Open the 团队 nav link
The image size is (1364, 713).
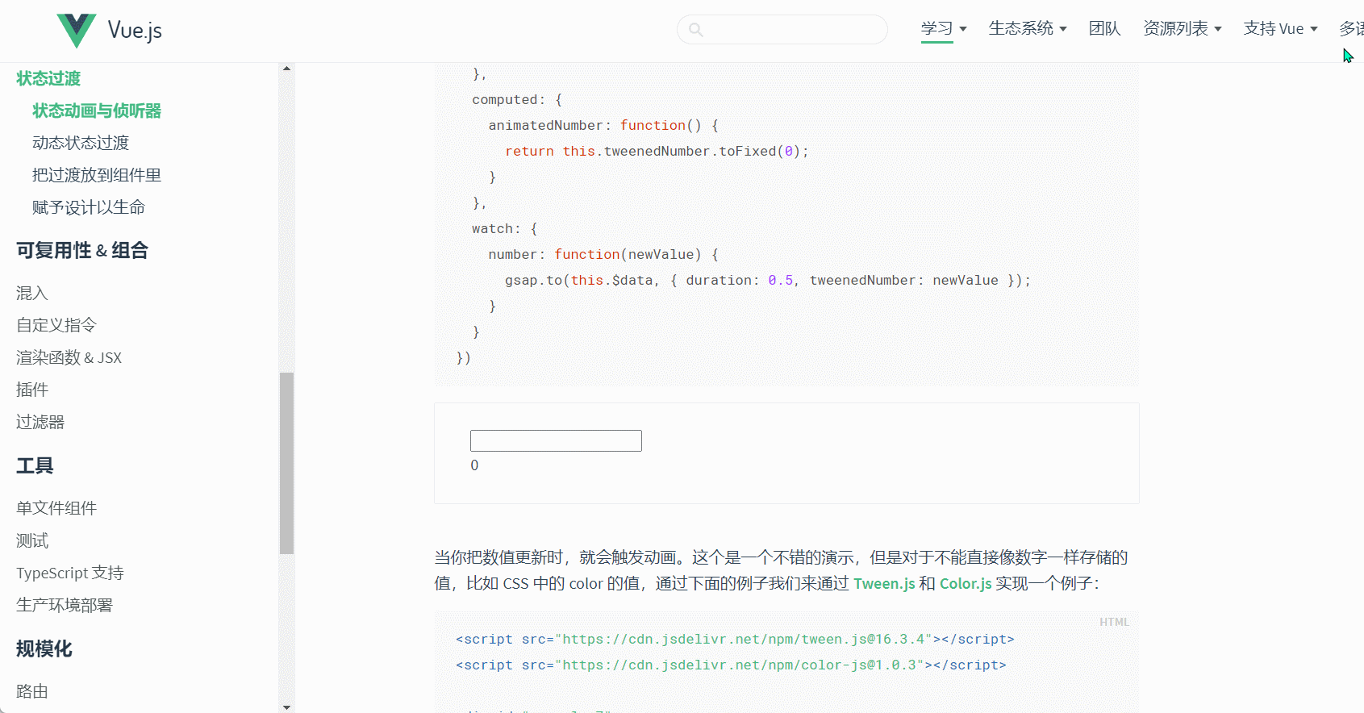[1104, 28]
